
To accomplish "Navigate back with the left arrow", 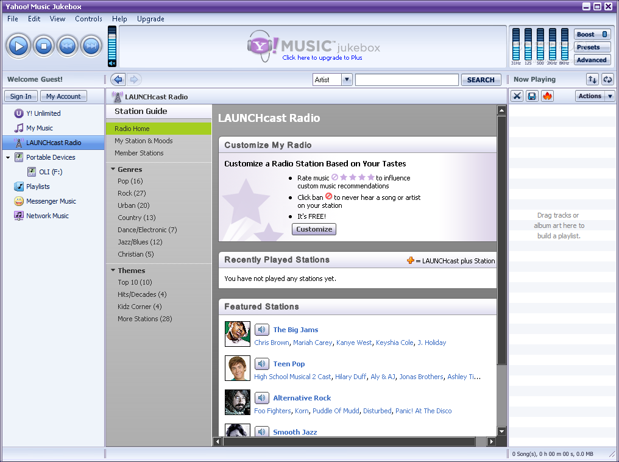I will point(118,79).
